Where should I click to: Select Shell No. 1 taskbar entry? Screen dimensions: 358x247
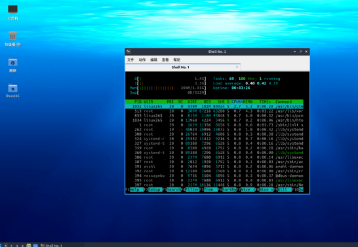(x=62, y=246)
